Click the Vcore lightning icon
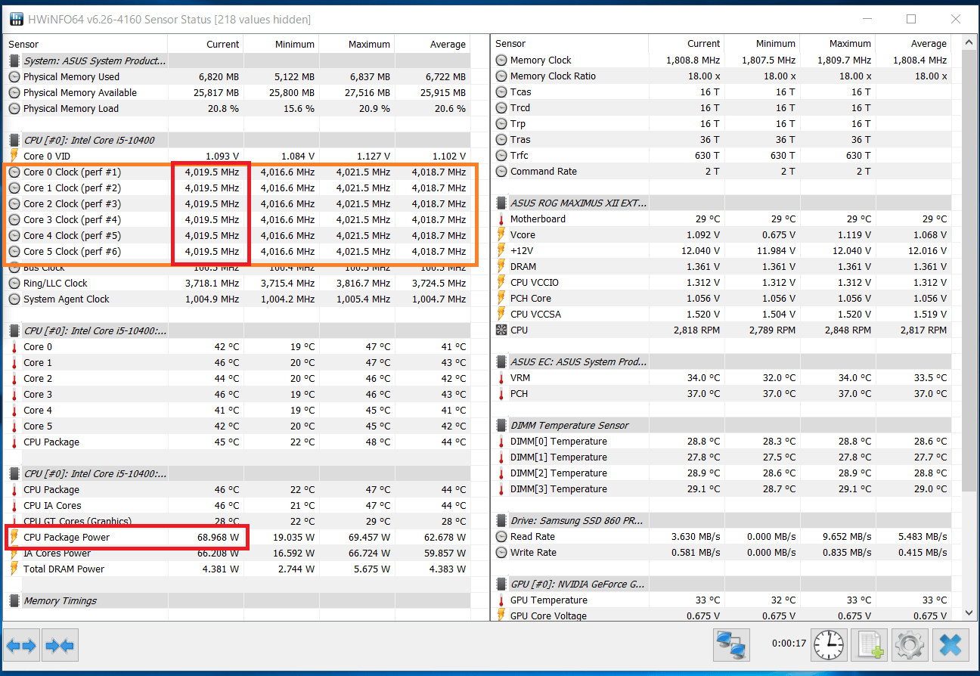The image size is (980, 676). tap(501, 234)
